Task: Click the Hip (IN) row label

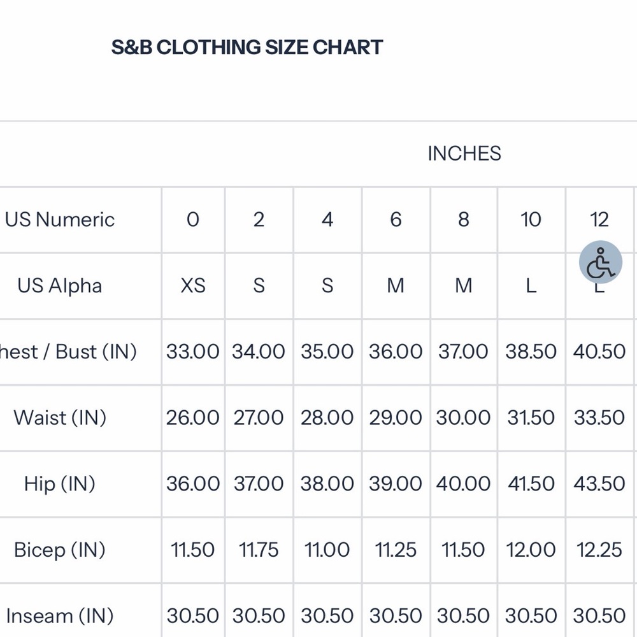Action: point(60,484)
